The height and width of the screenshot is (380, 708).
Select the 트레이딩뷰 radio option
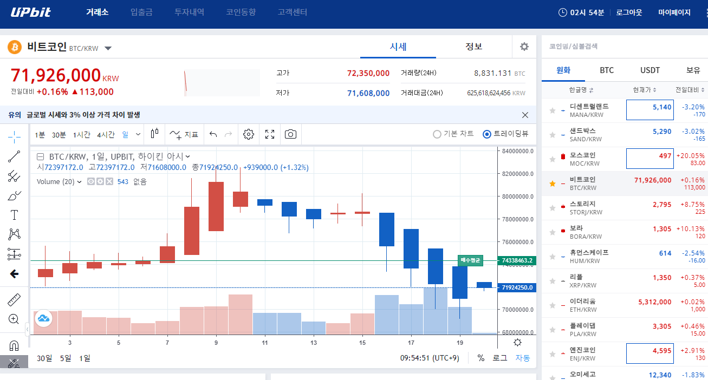pyautogui.click(x=505, y=134)
